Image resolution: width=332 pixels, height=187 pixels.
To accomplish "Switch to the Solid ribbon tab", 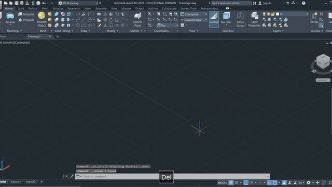I will [x=21, y=8].
